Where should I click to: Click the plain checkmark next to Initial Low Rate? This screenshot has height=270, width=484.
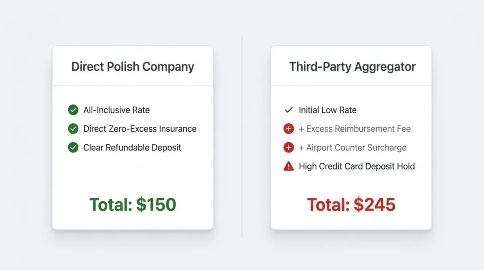point(288,110)
